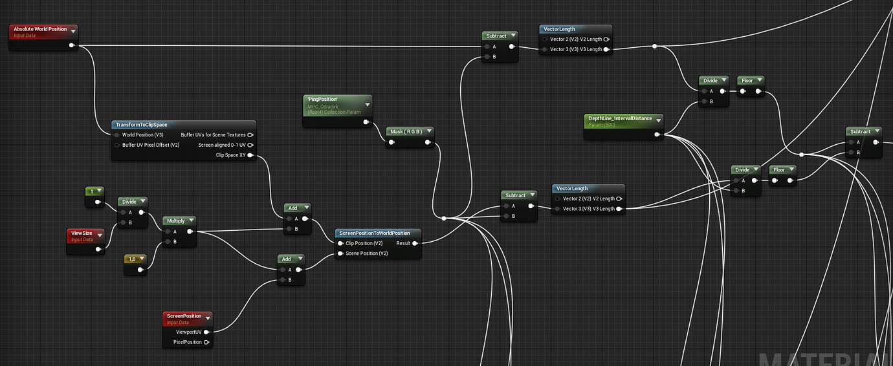This screenshot has width=893, height=366.
Task: Click the Clip Space XY output pin
Action: (x=250, y=155)
